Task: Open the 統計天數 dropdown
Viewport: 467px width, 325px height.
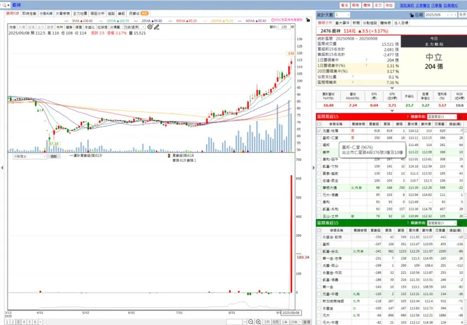Action: pos(342,14)
